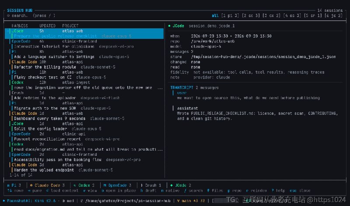Filter sessions by '[4 oc 3]'
This screenshot has width=350, height=206.
[x=292, y=16]
